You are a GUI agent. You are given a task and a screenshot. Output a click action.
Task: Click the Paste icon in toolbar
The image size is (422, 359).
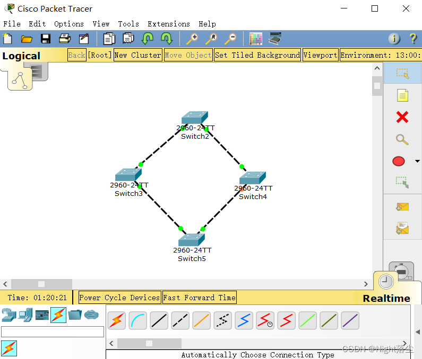click(x=128, y=39)
